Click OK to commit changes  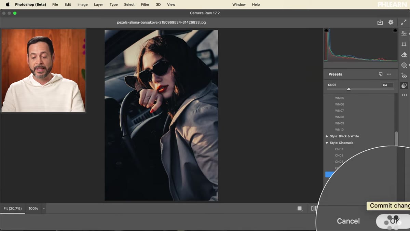(x=394, y=221)
